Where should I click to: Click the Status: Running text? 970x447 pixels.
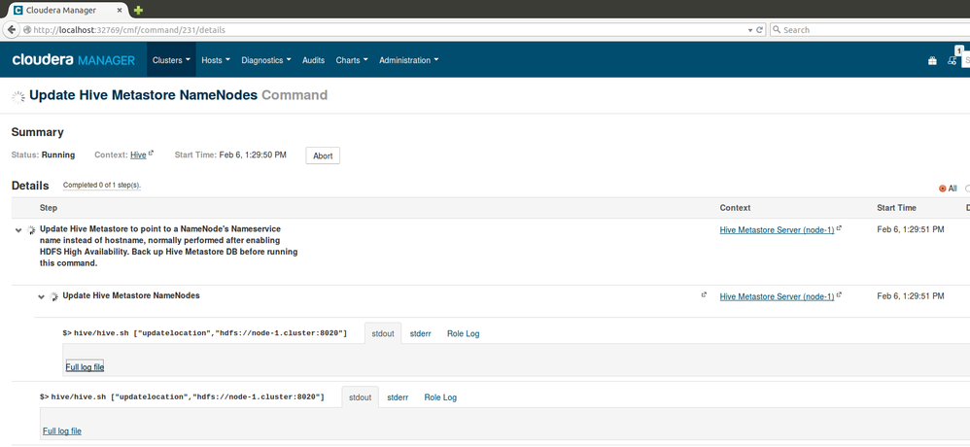[x=44, y=155]
